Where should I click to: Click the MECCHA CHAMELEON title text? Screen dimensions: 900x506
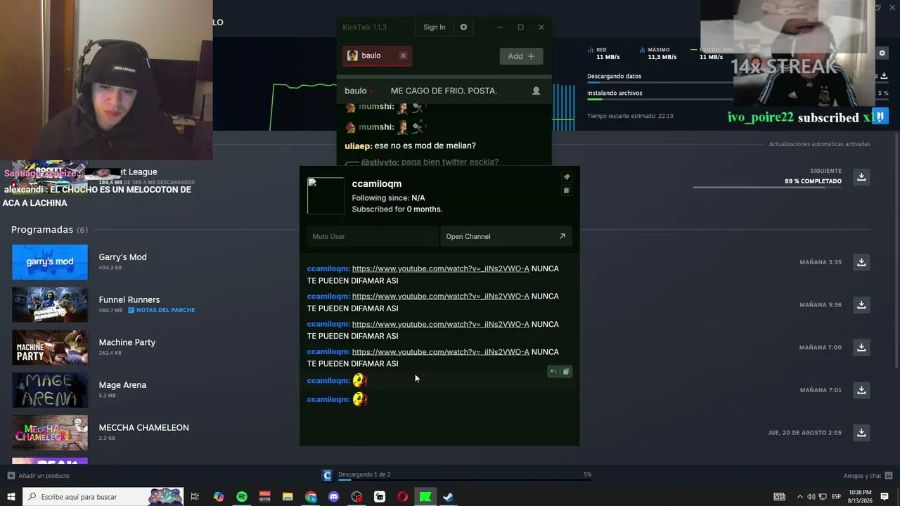point(144,427)
